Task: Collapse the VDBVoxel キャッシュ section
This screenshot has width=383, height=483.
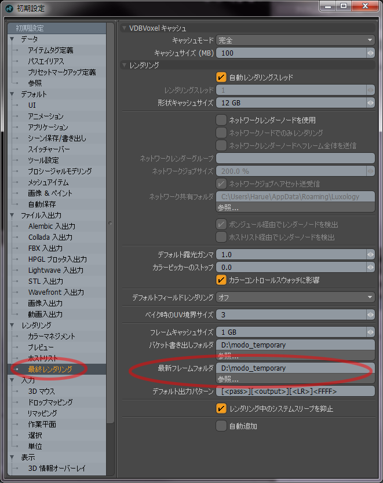Action: click(x=124, y=28)
